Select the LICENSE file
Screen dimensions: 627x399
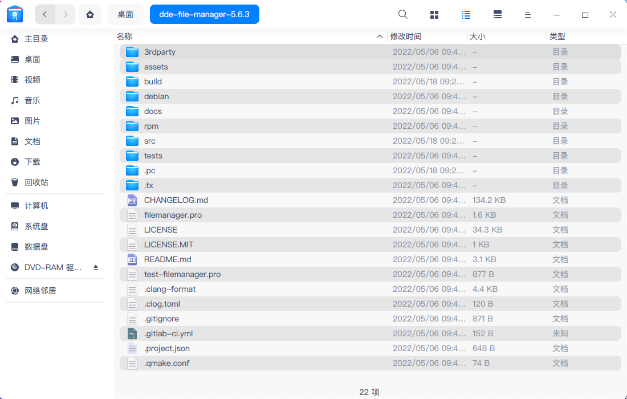370,230
